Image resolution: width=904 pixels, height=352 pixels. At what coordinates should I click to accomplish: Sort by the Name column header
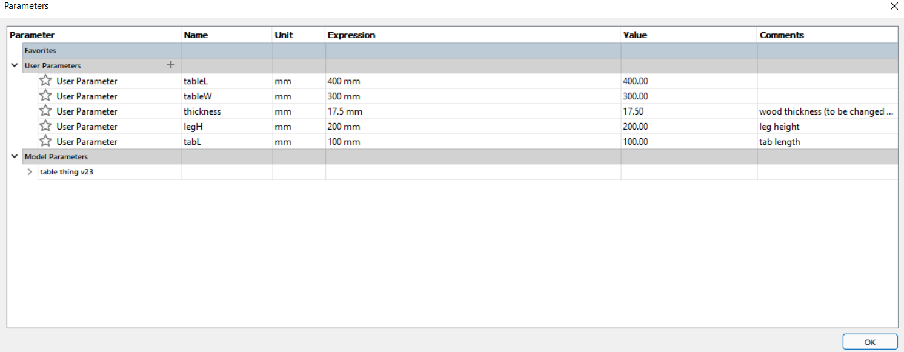[x=227, y=35]
